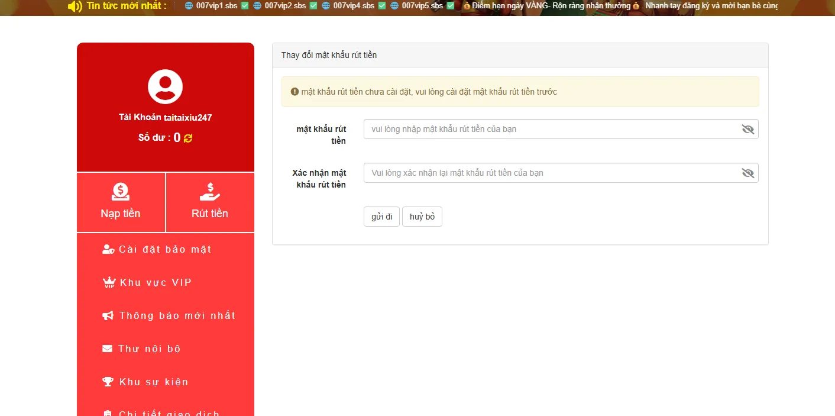Show the Xác nhận mật khẩu confirmation password

click(x=747, y=172)
